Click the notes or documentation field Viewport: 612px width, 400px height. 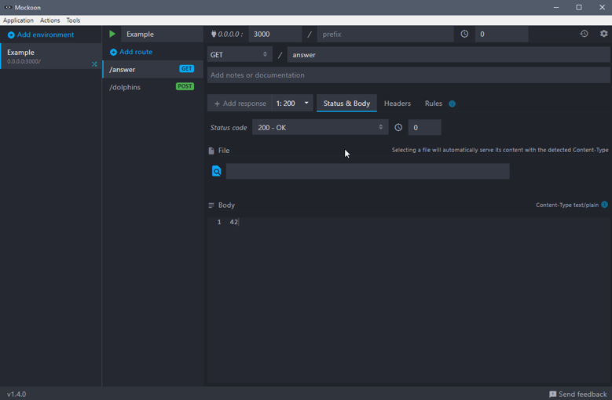click(x=409, y=75)
